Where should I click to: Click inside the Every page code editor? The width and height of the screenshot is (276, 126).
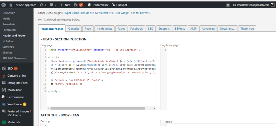point(98,79)
